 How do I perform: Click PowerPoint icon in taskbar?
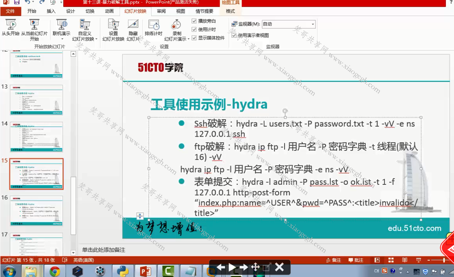tap(146, 272)
